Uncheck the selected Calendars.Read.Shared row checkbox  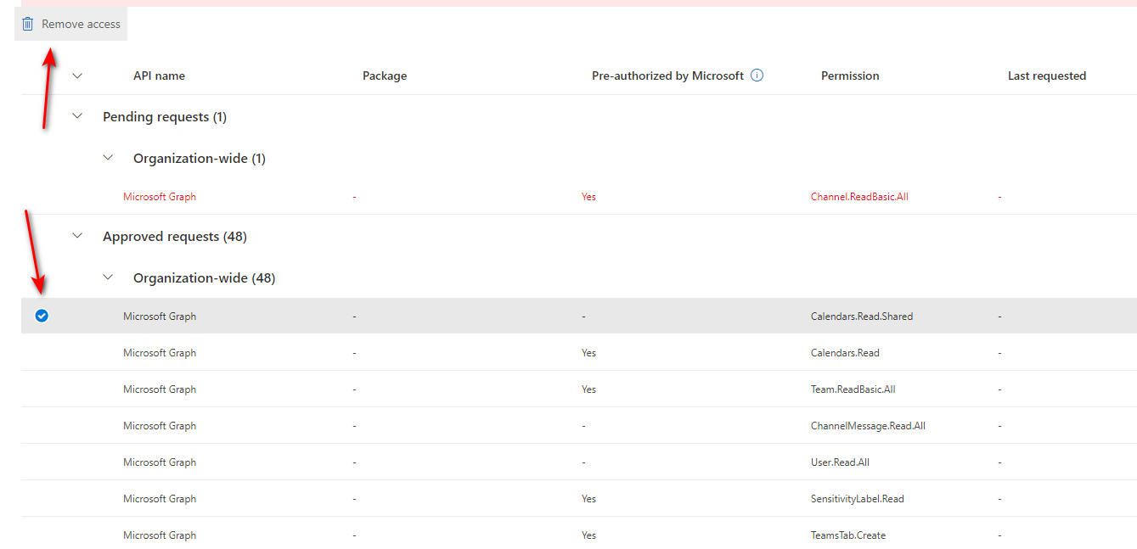coord(42,316)
